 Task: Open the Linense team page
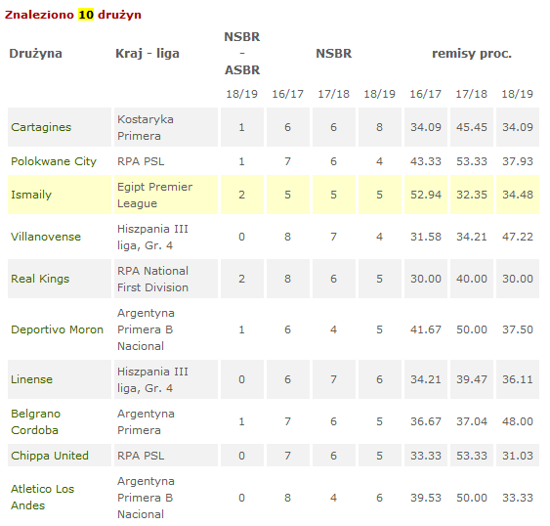(32, 379)
